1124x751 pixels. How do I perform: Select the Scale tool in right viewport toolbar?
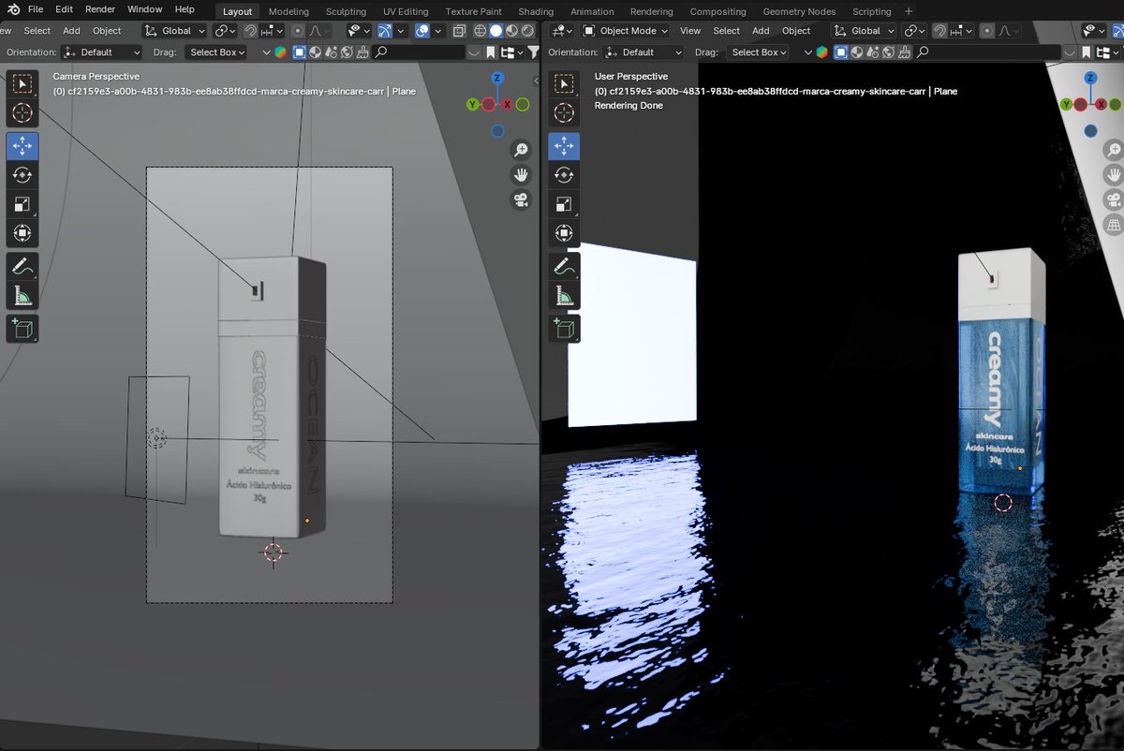click(564, 204)
